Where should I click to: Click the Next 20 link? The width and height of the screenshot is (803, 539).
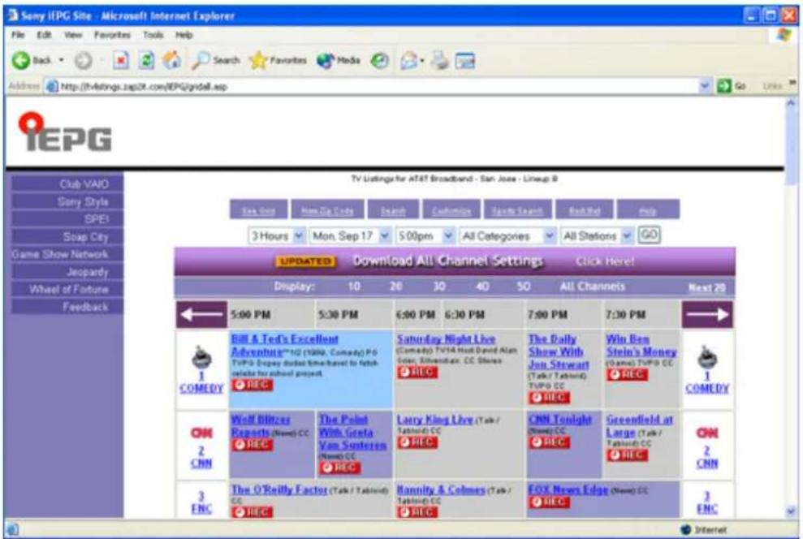(706, 287)
